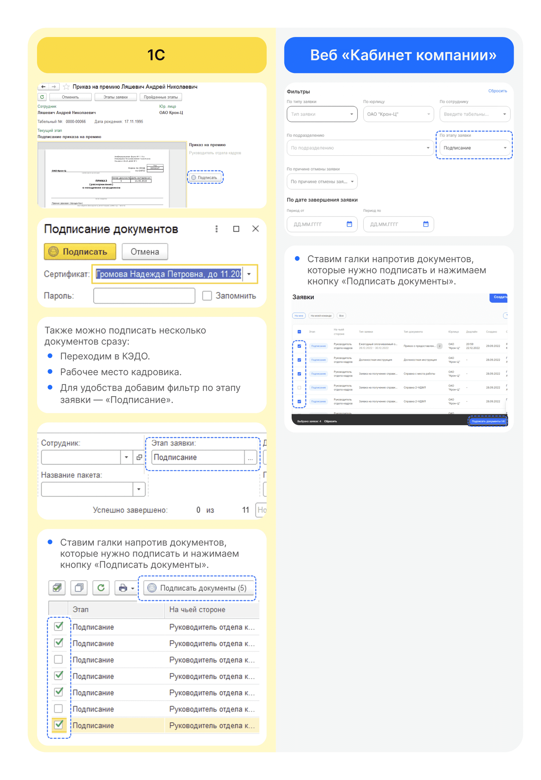Click the yellow Подписать button in the dialog
The width and height of the screenshot is (541, 780).
(80, 252)
